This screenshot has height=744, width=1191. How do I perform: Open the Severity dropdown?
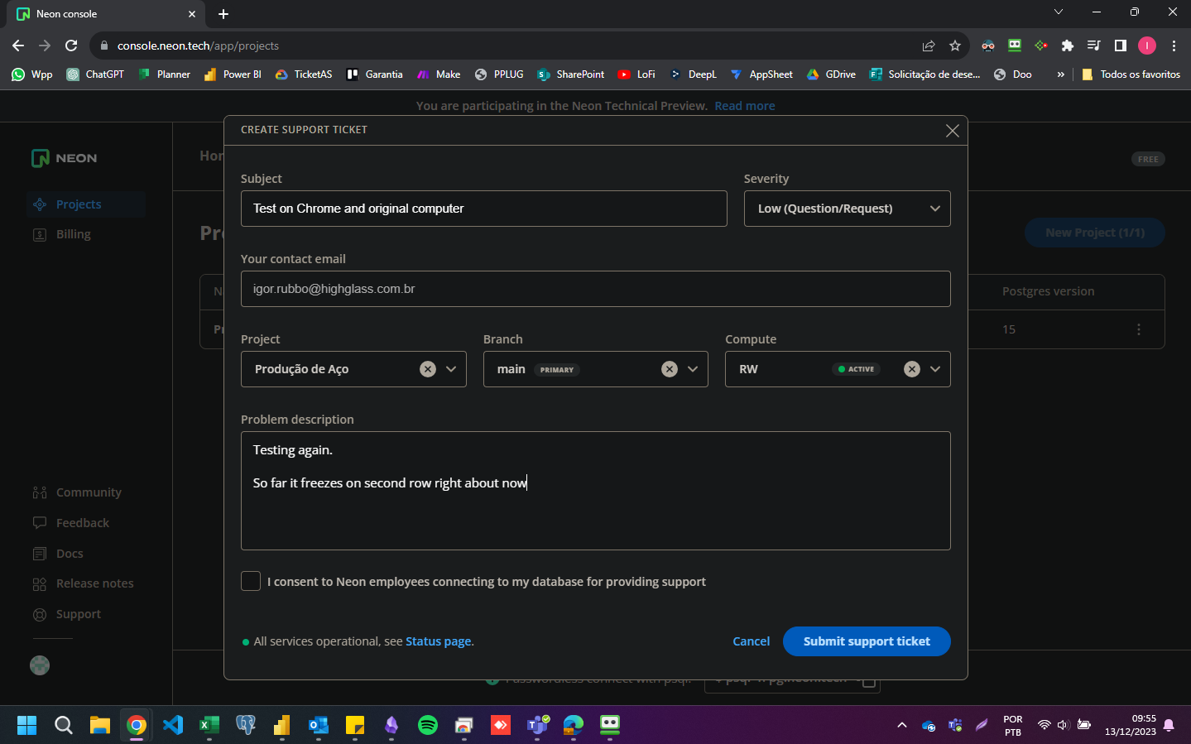[x=847, y=209]
